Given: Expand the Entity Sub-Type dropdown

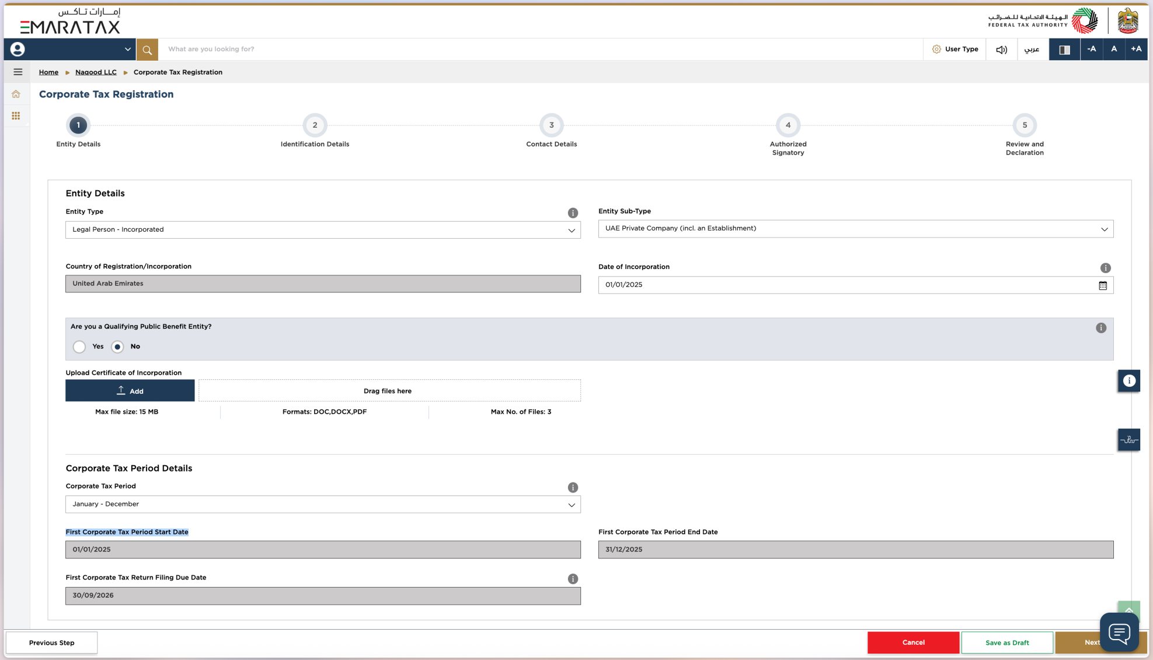Looking at the screenshot, I should [x=855, y=229].
